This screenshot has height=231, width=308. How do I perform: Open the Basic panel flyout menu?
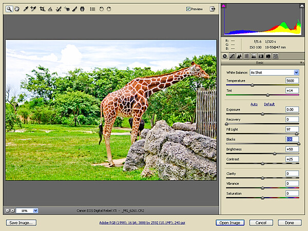tap(302, 63)
